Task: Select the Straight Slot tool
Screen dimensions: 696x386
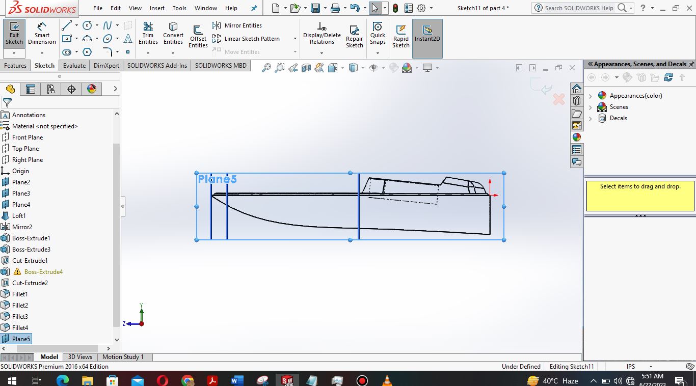Action: pyautogui.click(x=67, y=52)
